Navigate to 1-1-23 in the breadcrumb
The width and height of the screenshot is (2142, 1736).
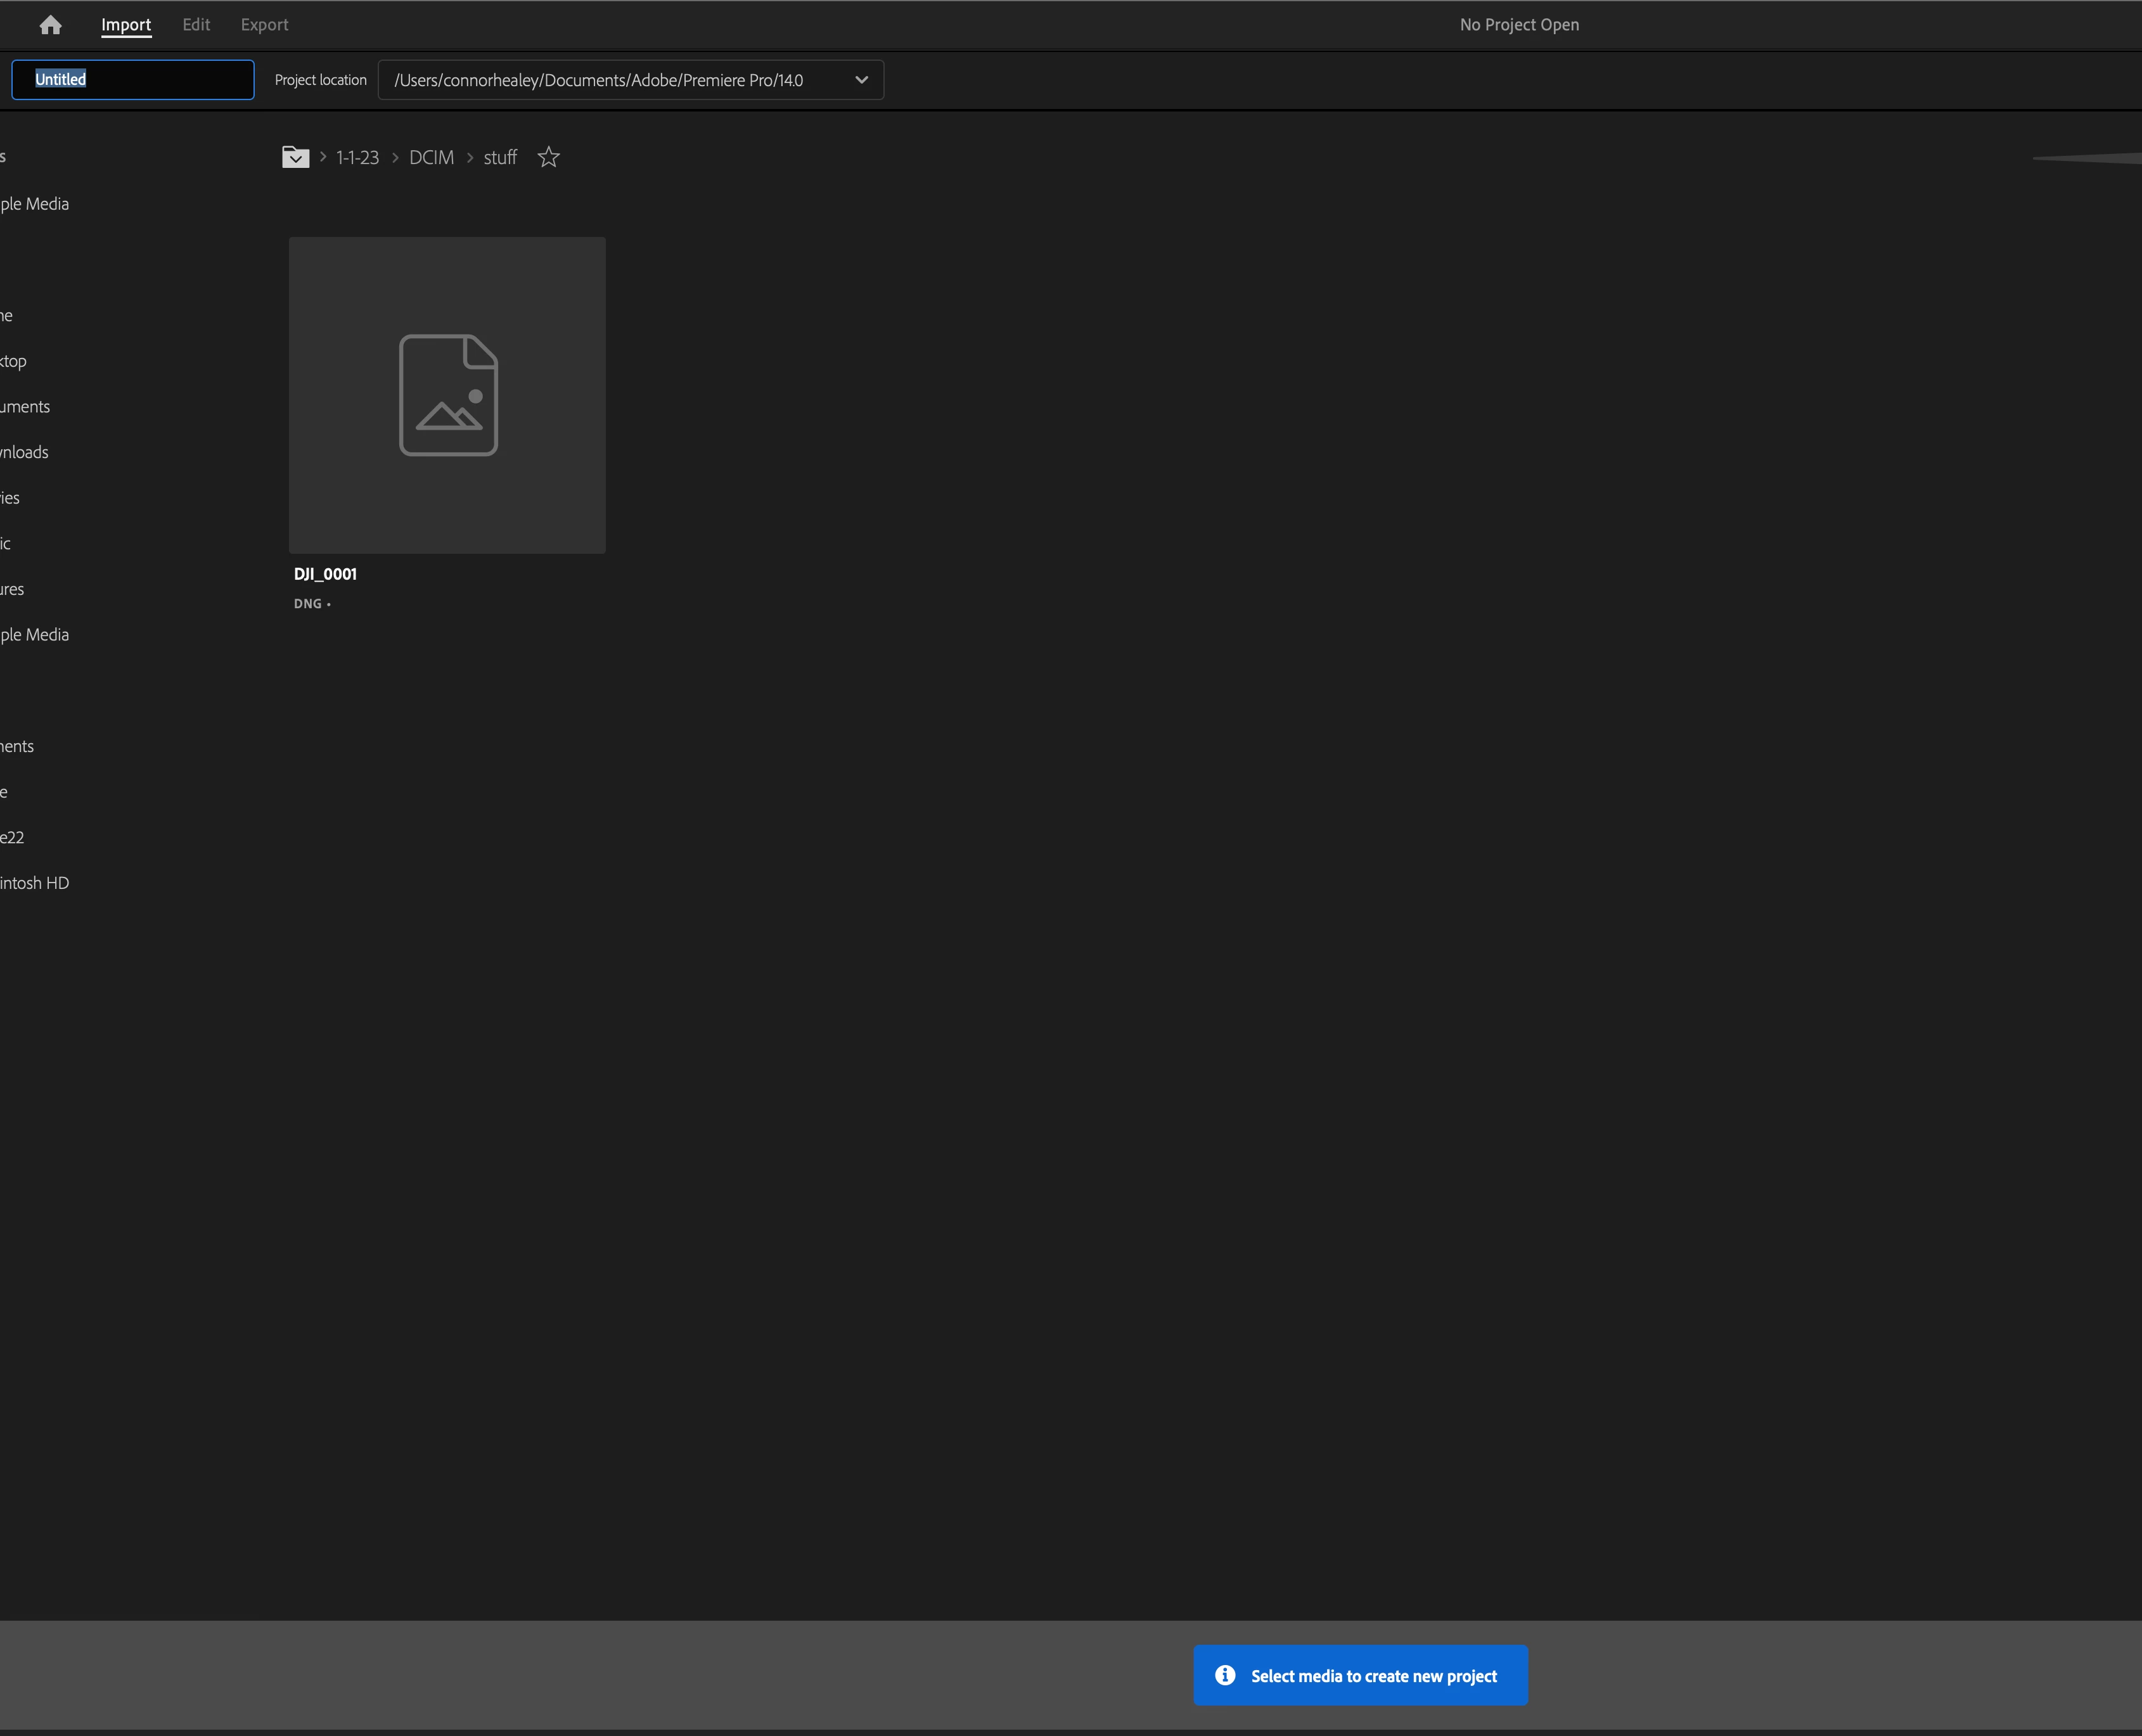click(357, 158)
